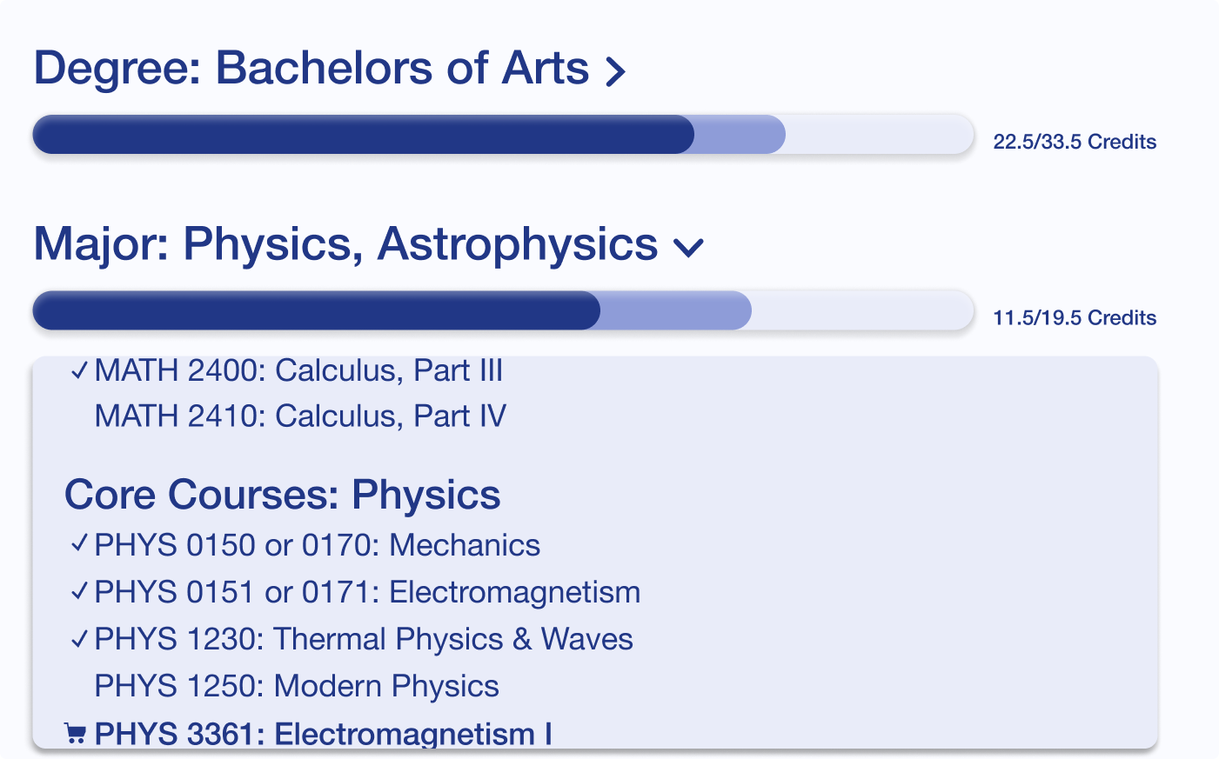Click the Major: Physics, Astrophysics heading

[x=345, y=244]
